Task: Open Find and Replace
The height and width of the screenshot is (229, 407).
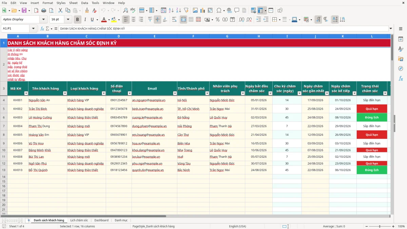Action: 125,11
